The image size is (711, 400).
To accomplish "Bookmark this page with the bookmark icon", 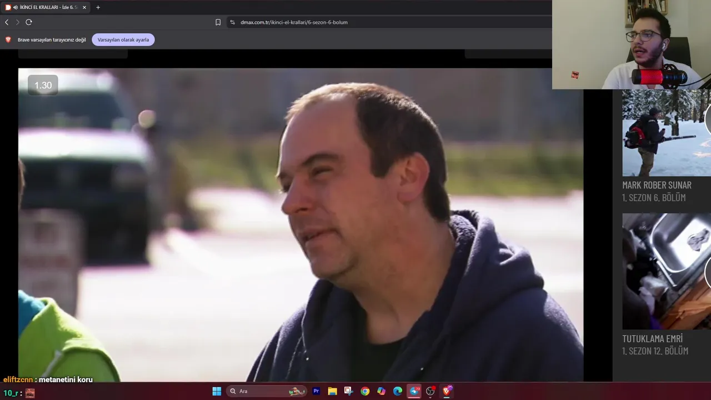I will (218, 22).
